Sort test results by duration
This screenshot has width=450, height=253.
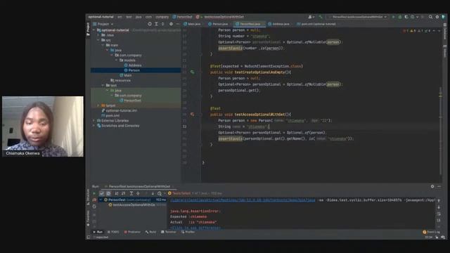click(x=124, y=193)
